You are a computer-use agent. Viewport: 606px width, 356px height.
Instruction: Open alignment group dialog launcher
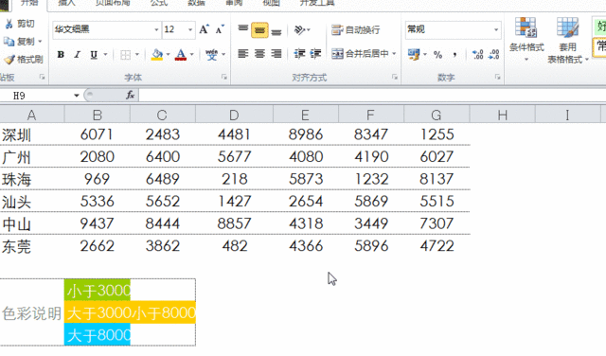[x=395, y=78]
